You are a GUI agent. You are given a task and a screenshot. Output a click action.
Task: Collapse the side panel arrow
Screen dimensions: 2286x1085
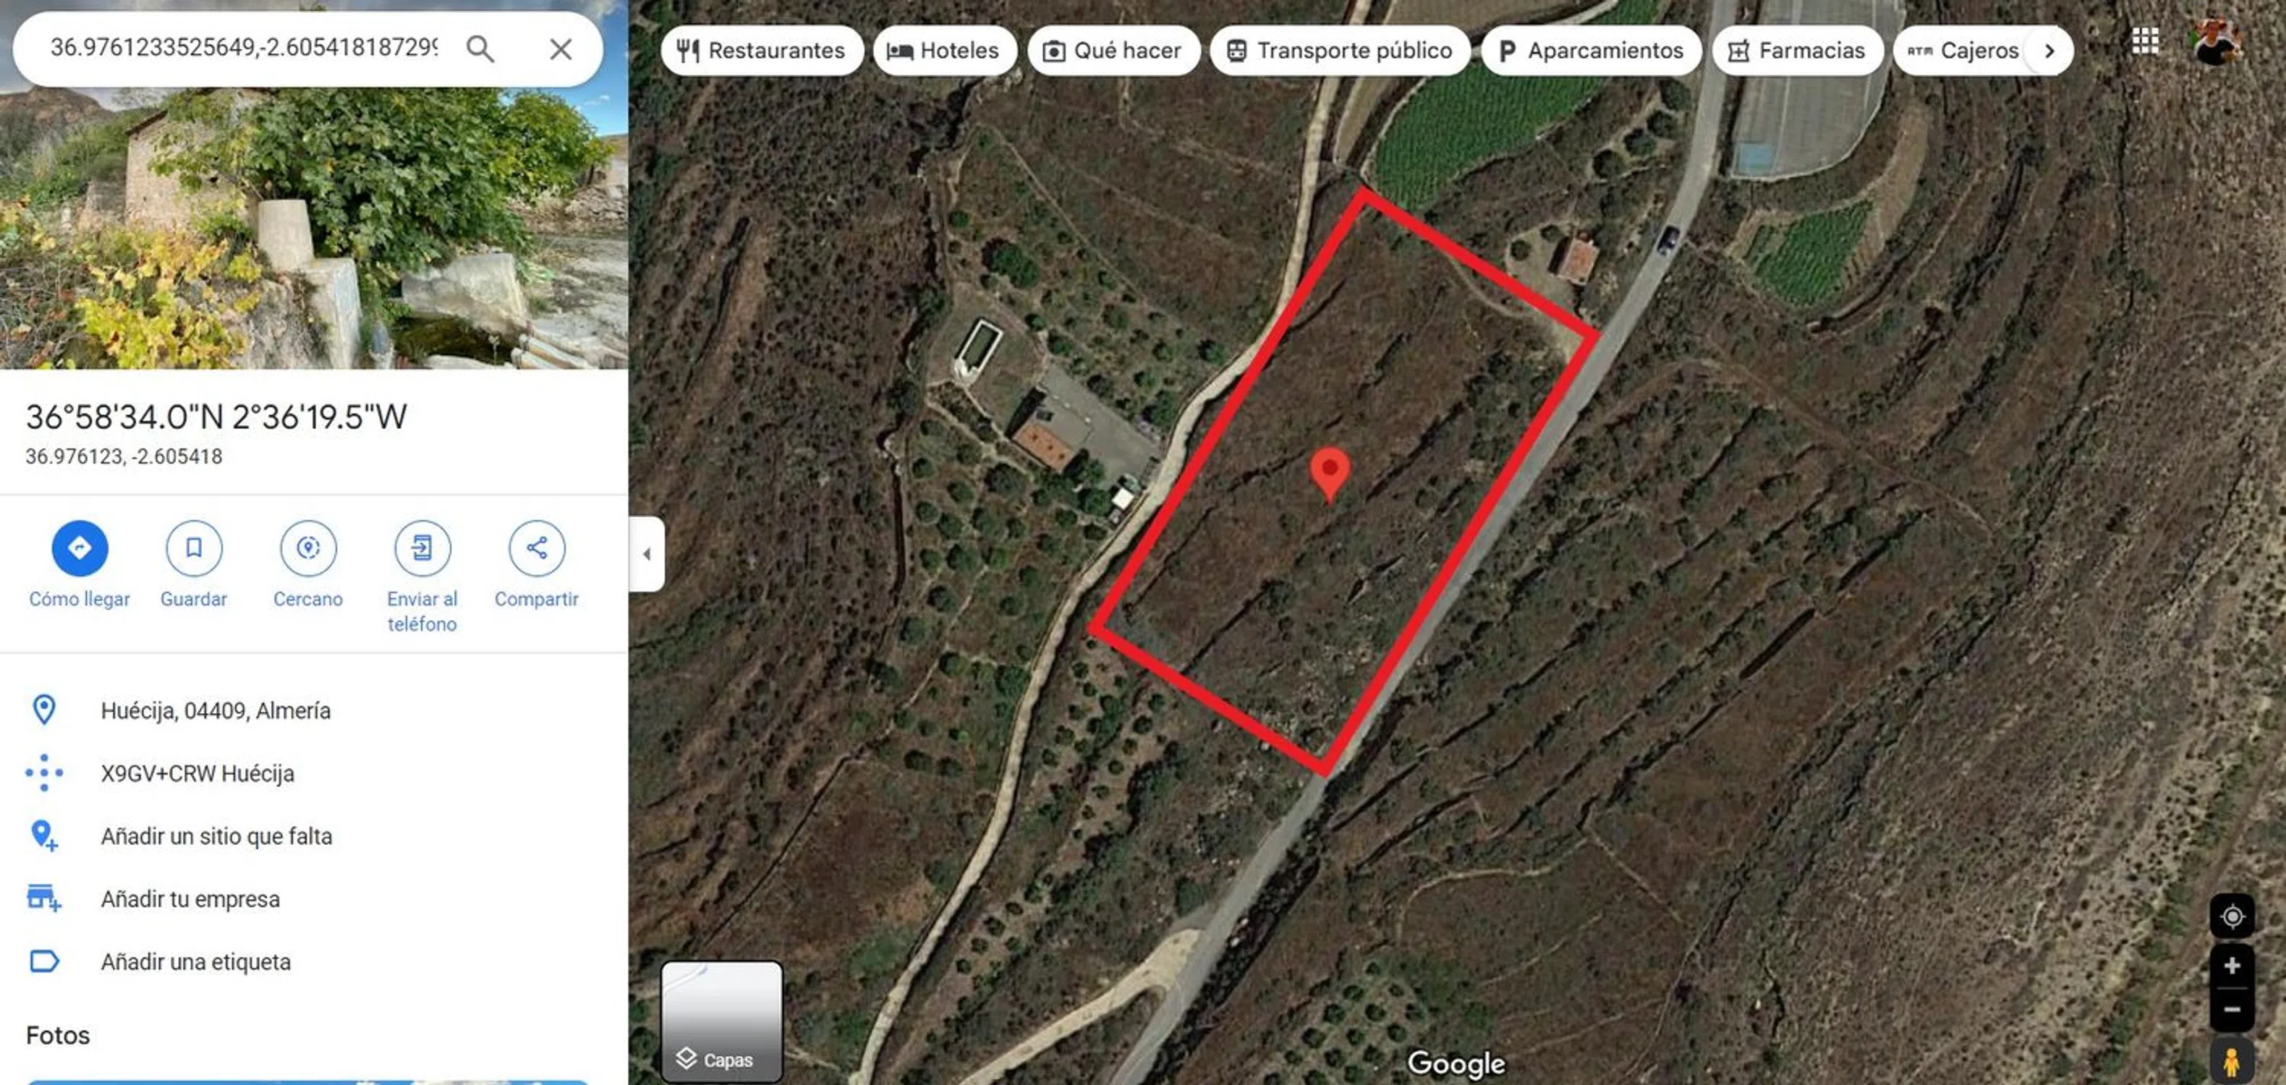coord(647,553)
